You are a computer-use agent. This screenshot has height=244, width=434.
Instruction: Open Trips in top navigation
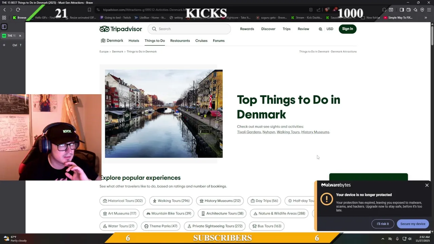click(x=287, y=29)
